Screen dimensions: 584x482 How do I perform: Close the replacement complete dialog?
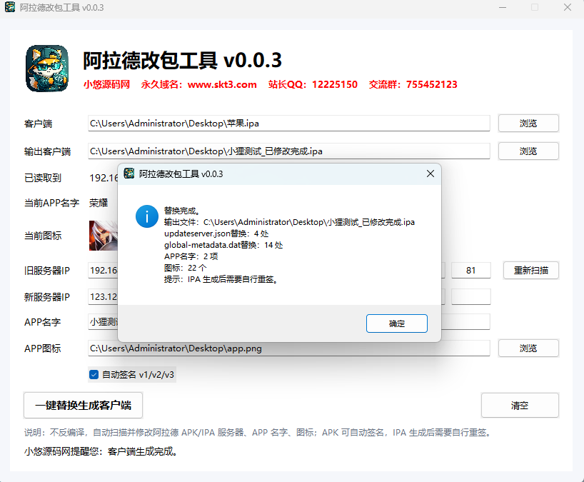click(x=431, y=174)
